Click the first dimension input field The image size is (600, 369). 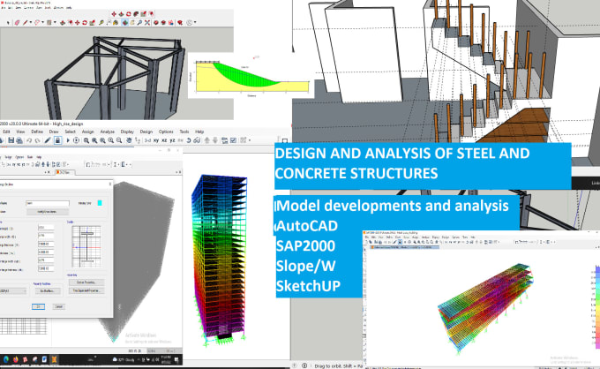[46, 228]
